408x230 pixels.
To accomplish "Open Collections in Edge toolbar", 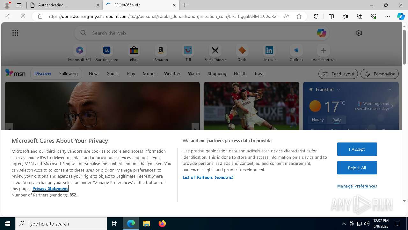I will [360, 16].
